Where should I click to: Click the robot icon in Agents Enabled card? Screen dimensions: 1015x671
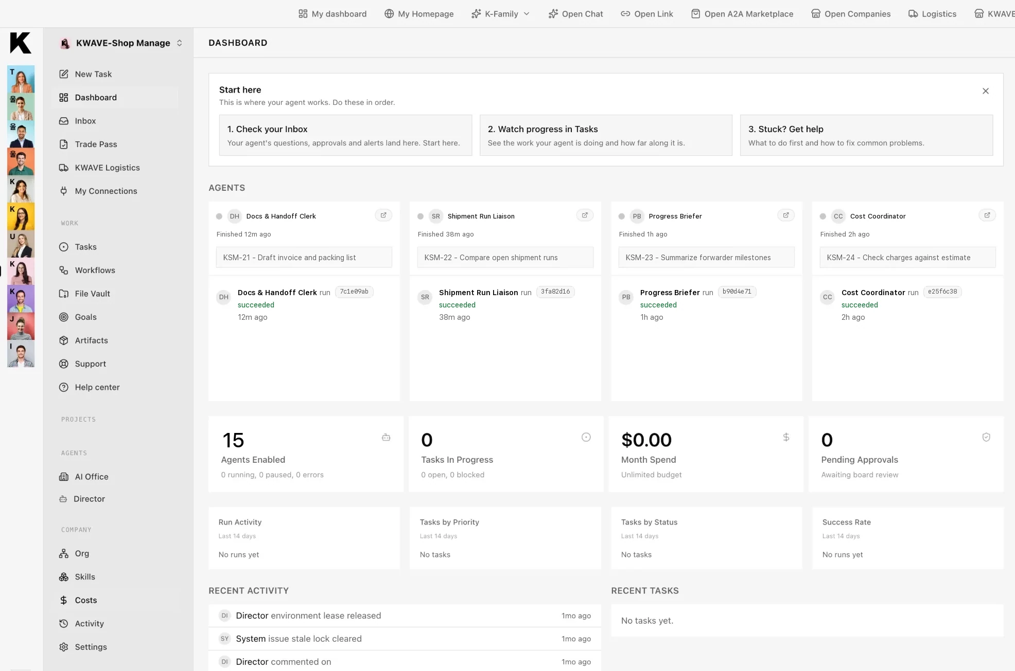(386, 438)
